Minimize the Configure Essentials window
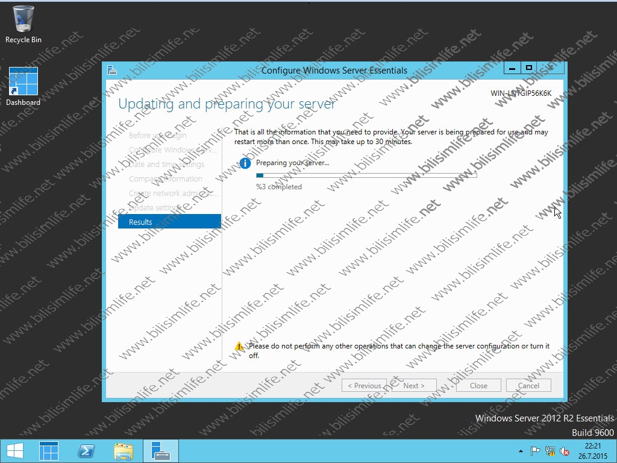 (512, 68)
